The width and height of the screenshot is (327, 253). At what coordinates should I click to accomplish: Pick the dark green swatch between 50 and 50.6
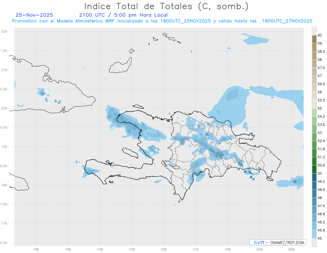point(314,169)
